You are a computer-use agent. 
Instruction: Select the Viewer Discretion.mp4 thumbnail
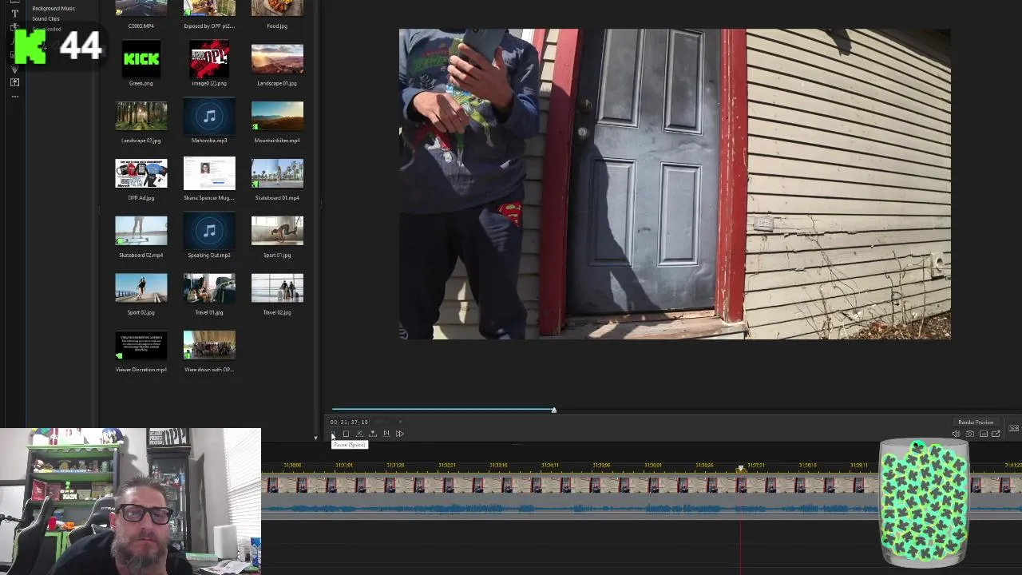pos(141,345)
